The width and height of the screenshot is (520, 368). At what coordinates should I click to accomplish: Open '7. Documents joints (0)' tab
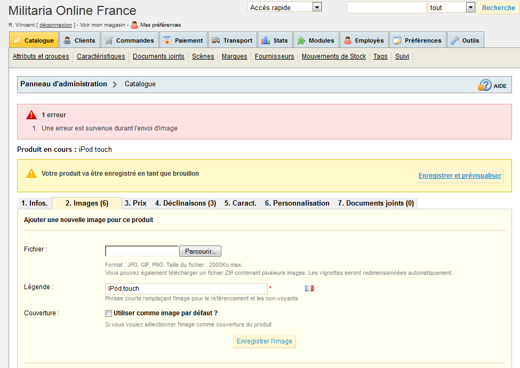point(376,203)
